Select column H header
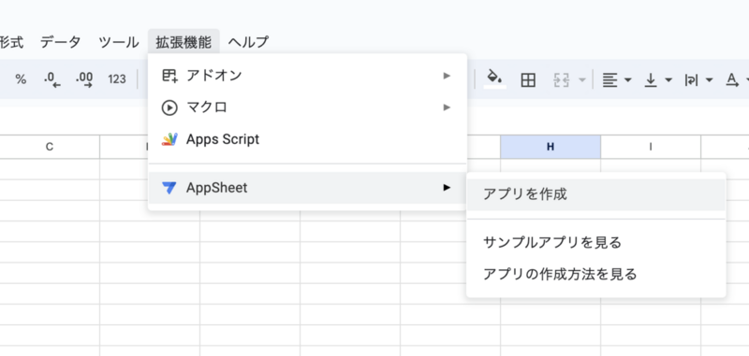The image size is (749, 356). point(551,147)
